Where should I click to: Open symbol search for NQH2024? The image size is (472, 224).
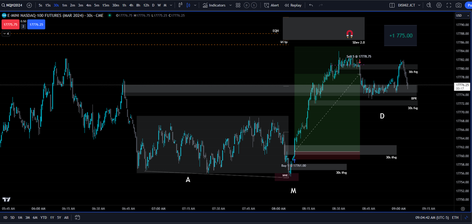pyautogui.click(x=12, y=5)
